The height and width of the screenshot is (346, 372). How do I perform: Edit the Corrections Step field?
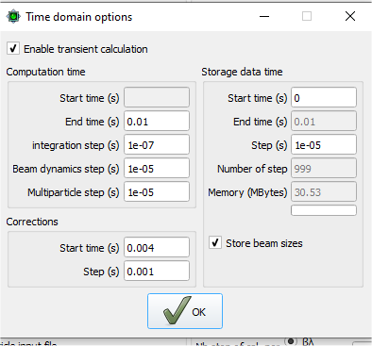[x=157, y=272]
